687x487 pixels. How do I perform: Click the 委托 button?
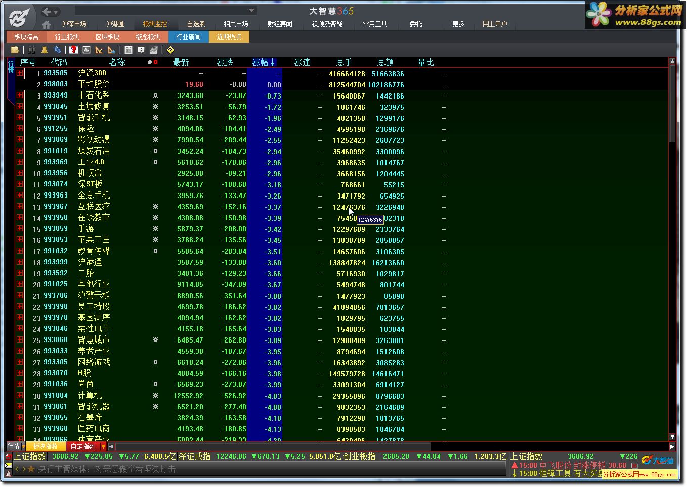tap(416, 24)
